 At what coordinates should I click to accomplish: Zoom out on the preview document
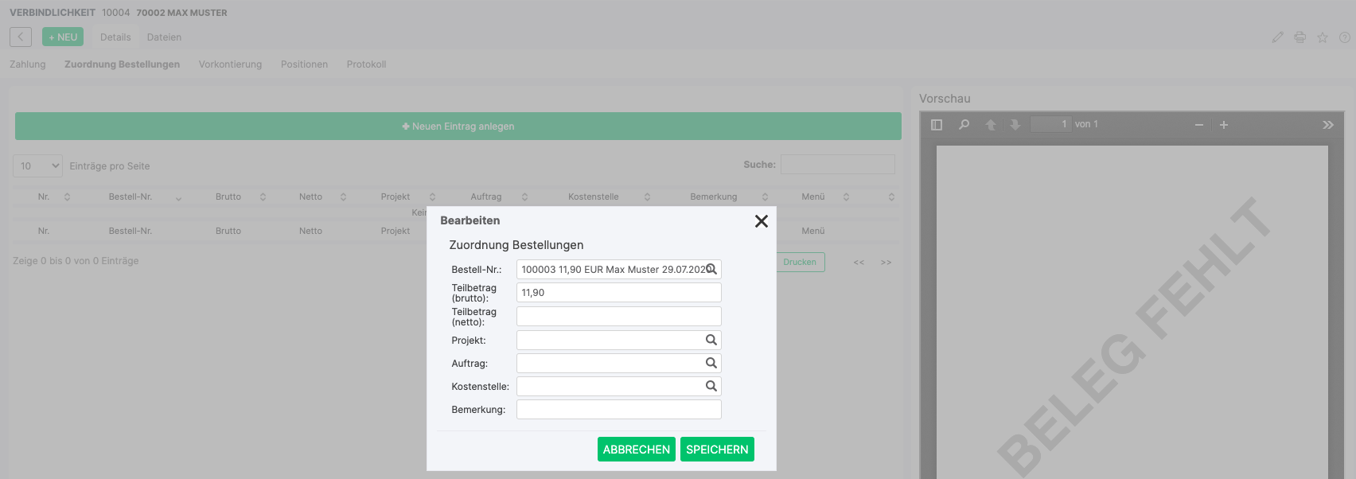tap(1199, 125)
